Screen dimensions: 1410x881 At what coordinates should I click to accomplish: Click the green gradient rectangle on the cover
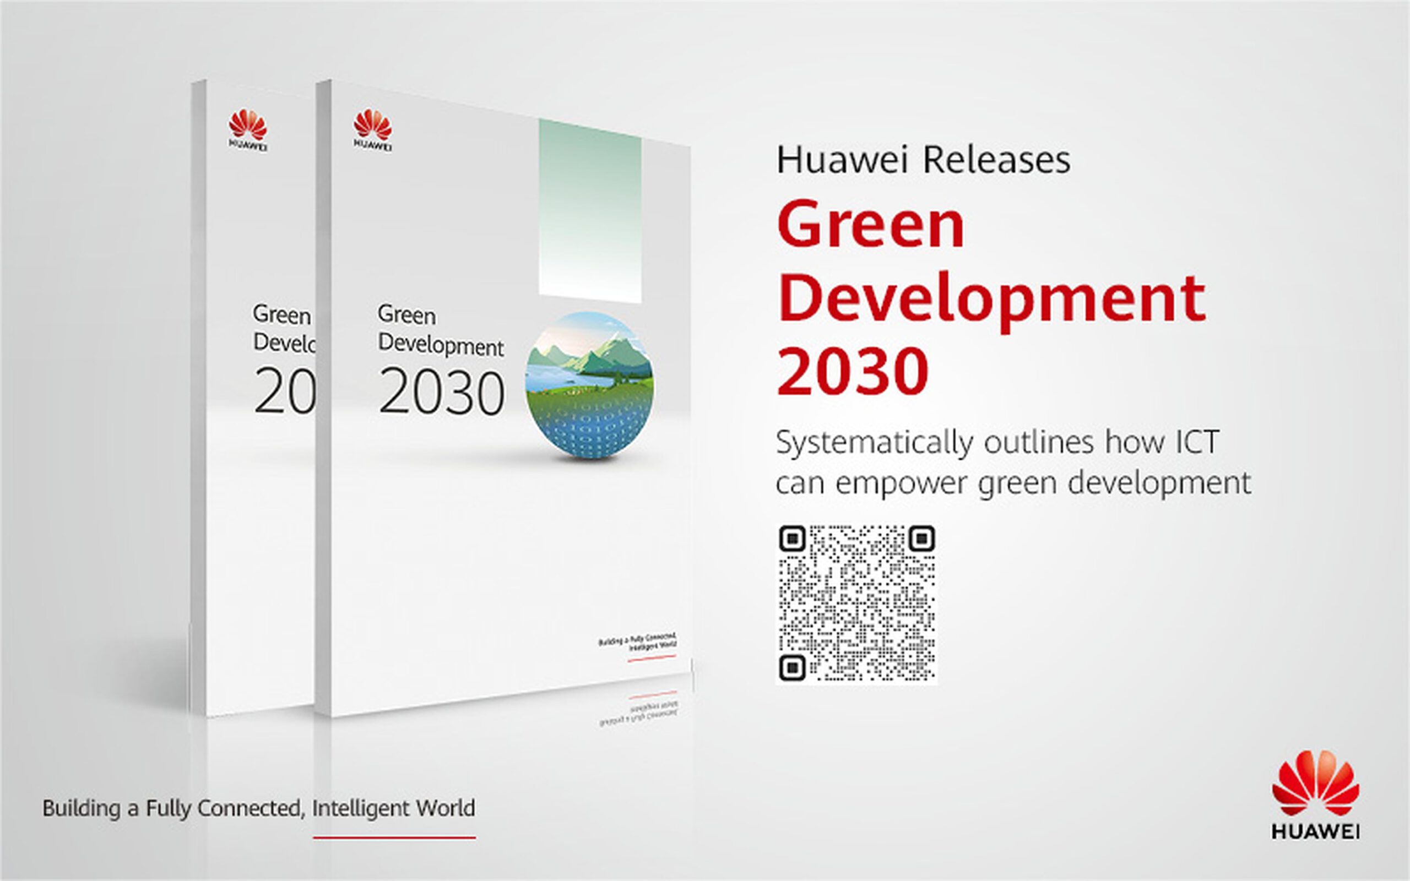click(x=590, y=211)
